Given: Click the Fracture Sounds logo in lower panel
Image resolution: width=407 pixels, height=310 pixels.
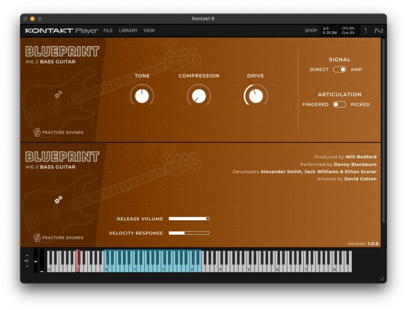Looking at the screenshot, I should click(x=59, y=238).
